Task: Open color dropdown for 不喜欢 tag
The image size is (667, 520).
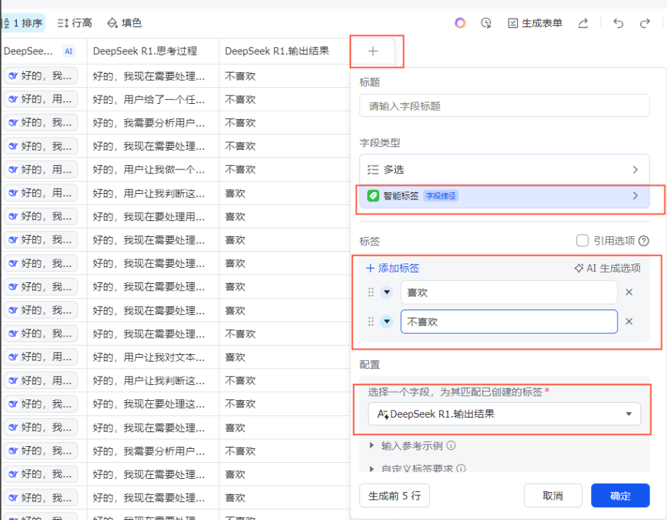Action: point(386,321)
